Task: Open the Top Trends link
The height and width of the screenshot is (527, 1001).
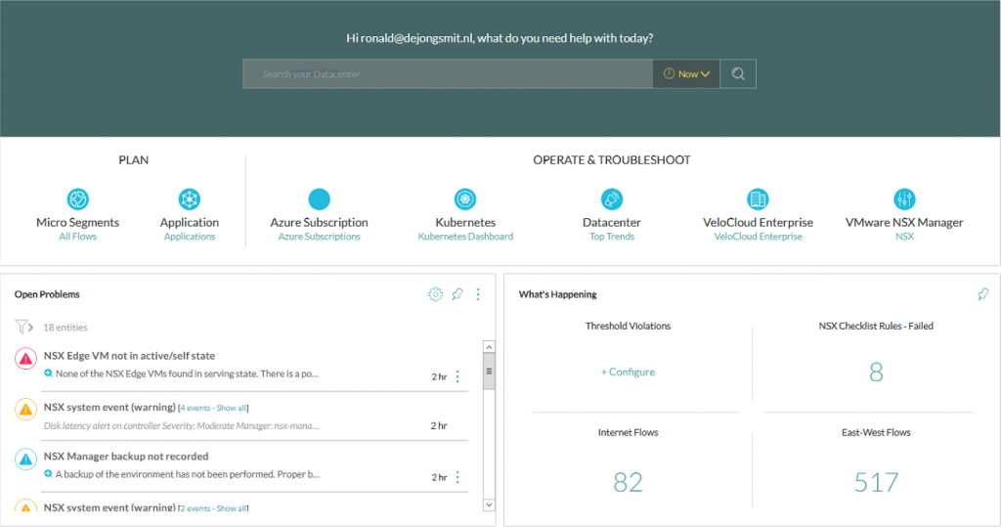Action: click(x=612, y=237)
